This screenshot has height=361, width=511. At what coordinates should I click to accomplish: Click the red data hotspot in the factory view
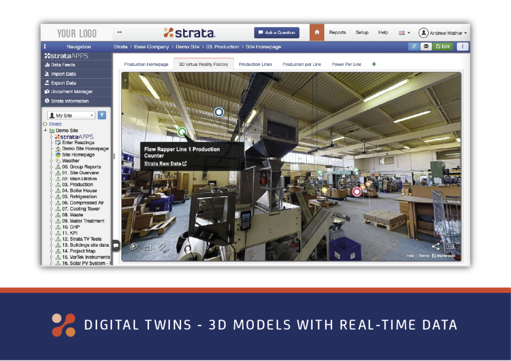(356, 191)
